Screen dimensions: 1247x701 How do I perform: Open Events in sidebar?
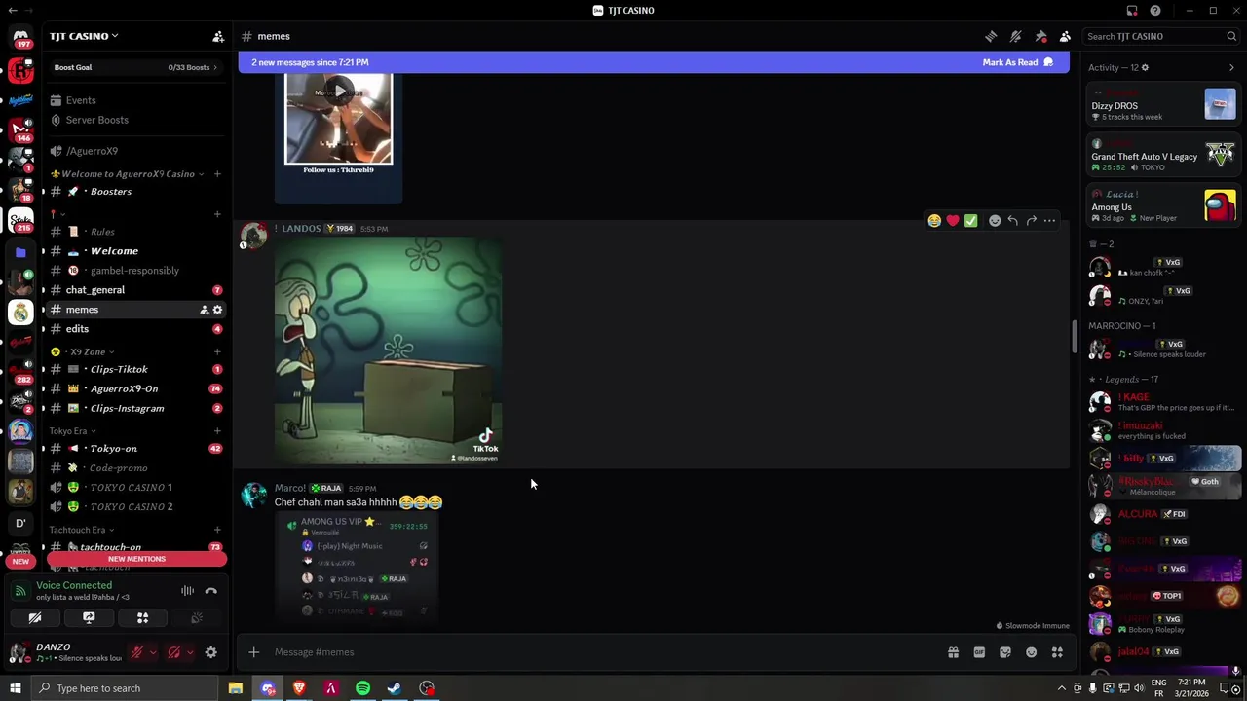click(x=136, y=100)
